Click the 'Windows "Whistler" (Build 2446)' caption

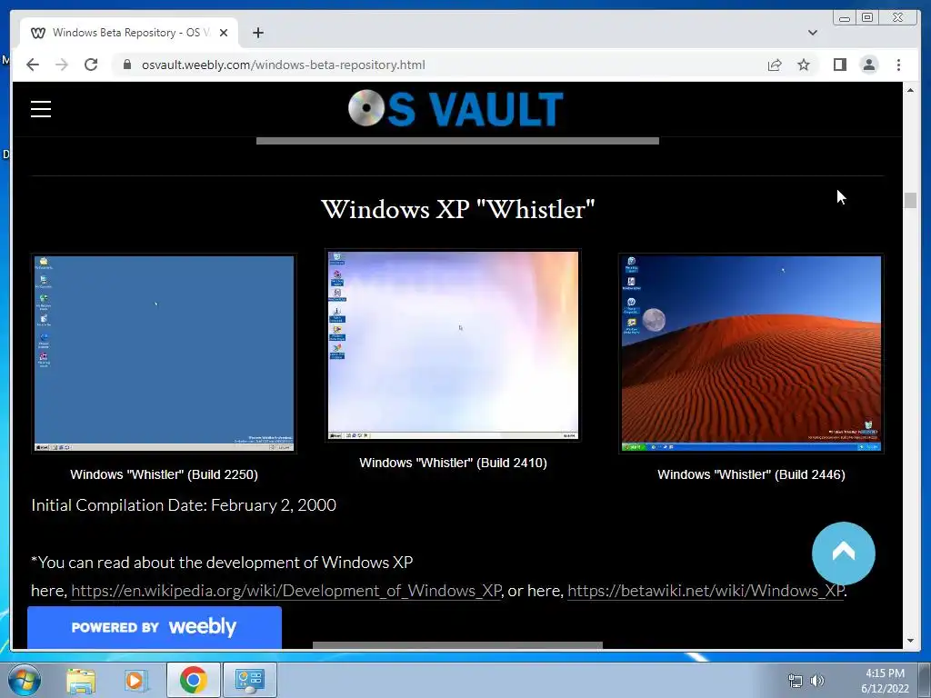coord(751,474)
